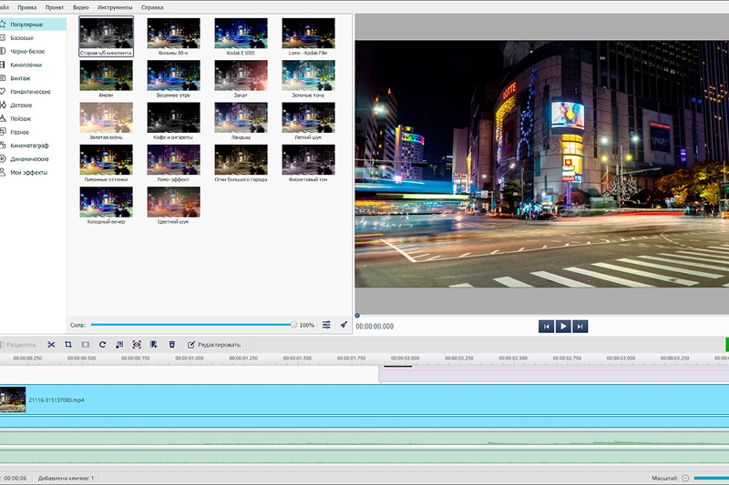729x485 pixels.
Task: Click the green audio waveform track
Action: tap(364, 439)
